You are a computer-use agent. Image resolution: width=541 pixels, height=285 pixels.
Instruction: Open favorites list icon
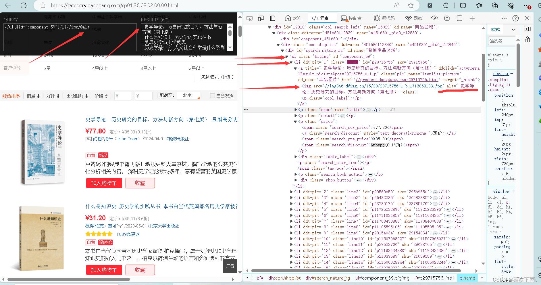[479, 5]
